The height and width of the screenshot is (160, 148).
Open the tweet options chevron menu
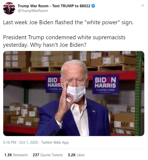tap(143, 5)
